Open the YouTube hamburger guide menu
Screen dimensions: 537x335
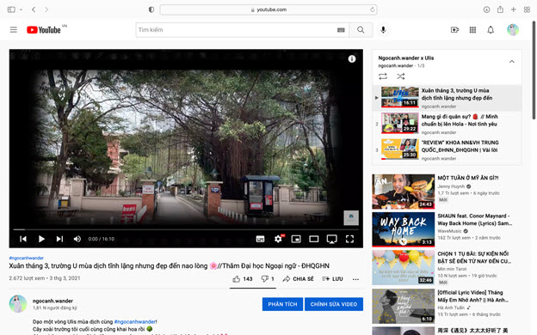(x=14, y=30)
